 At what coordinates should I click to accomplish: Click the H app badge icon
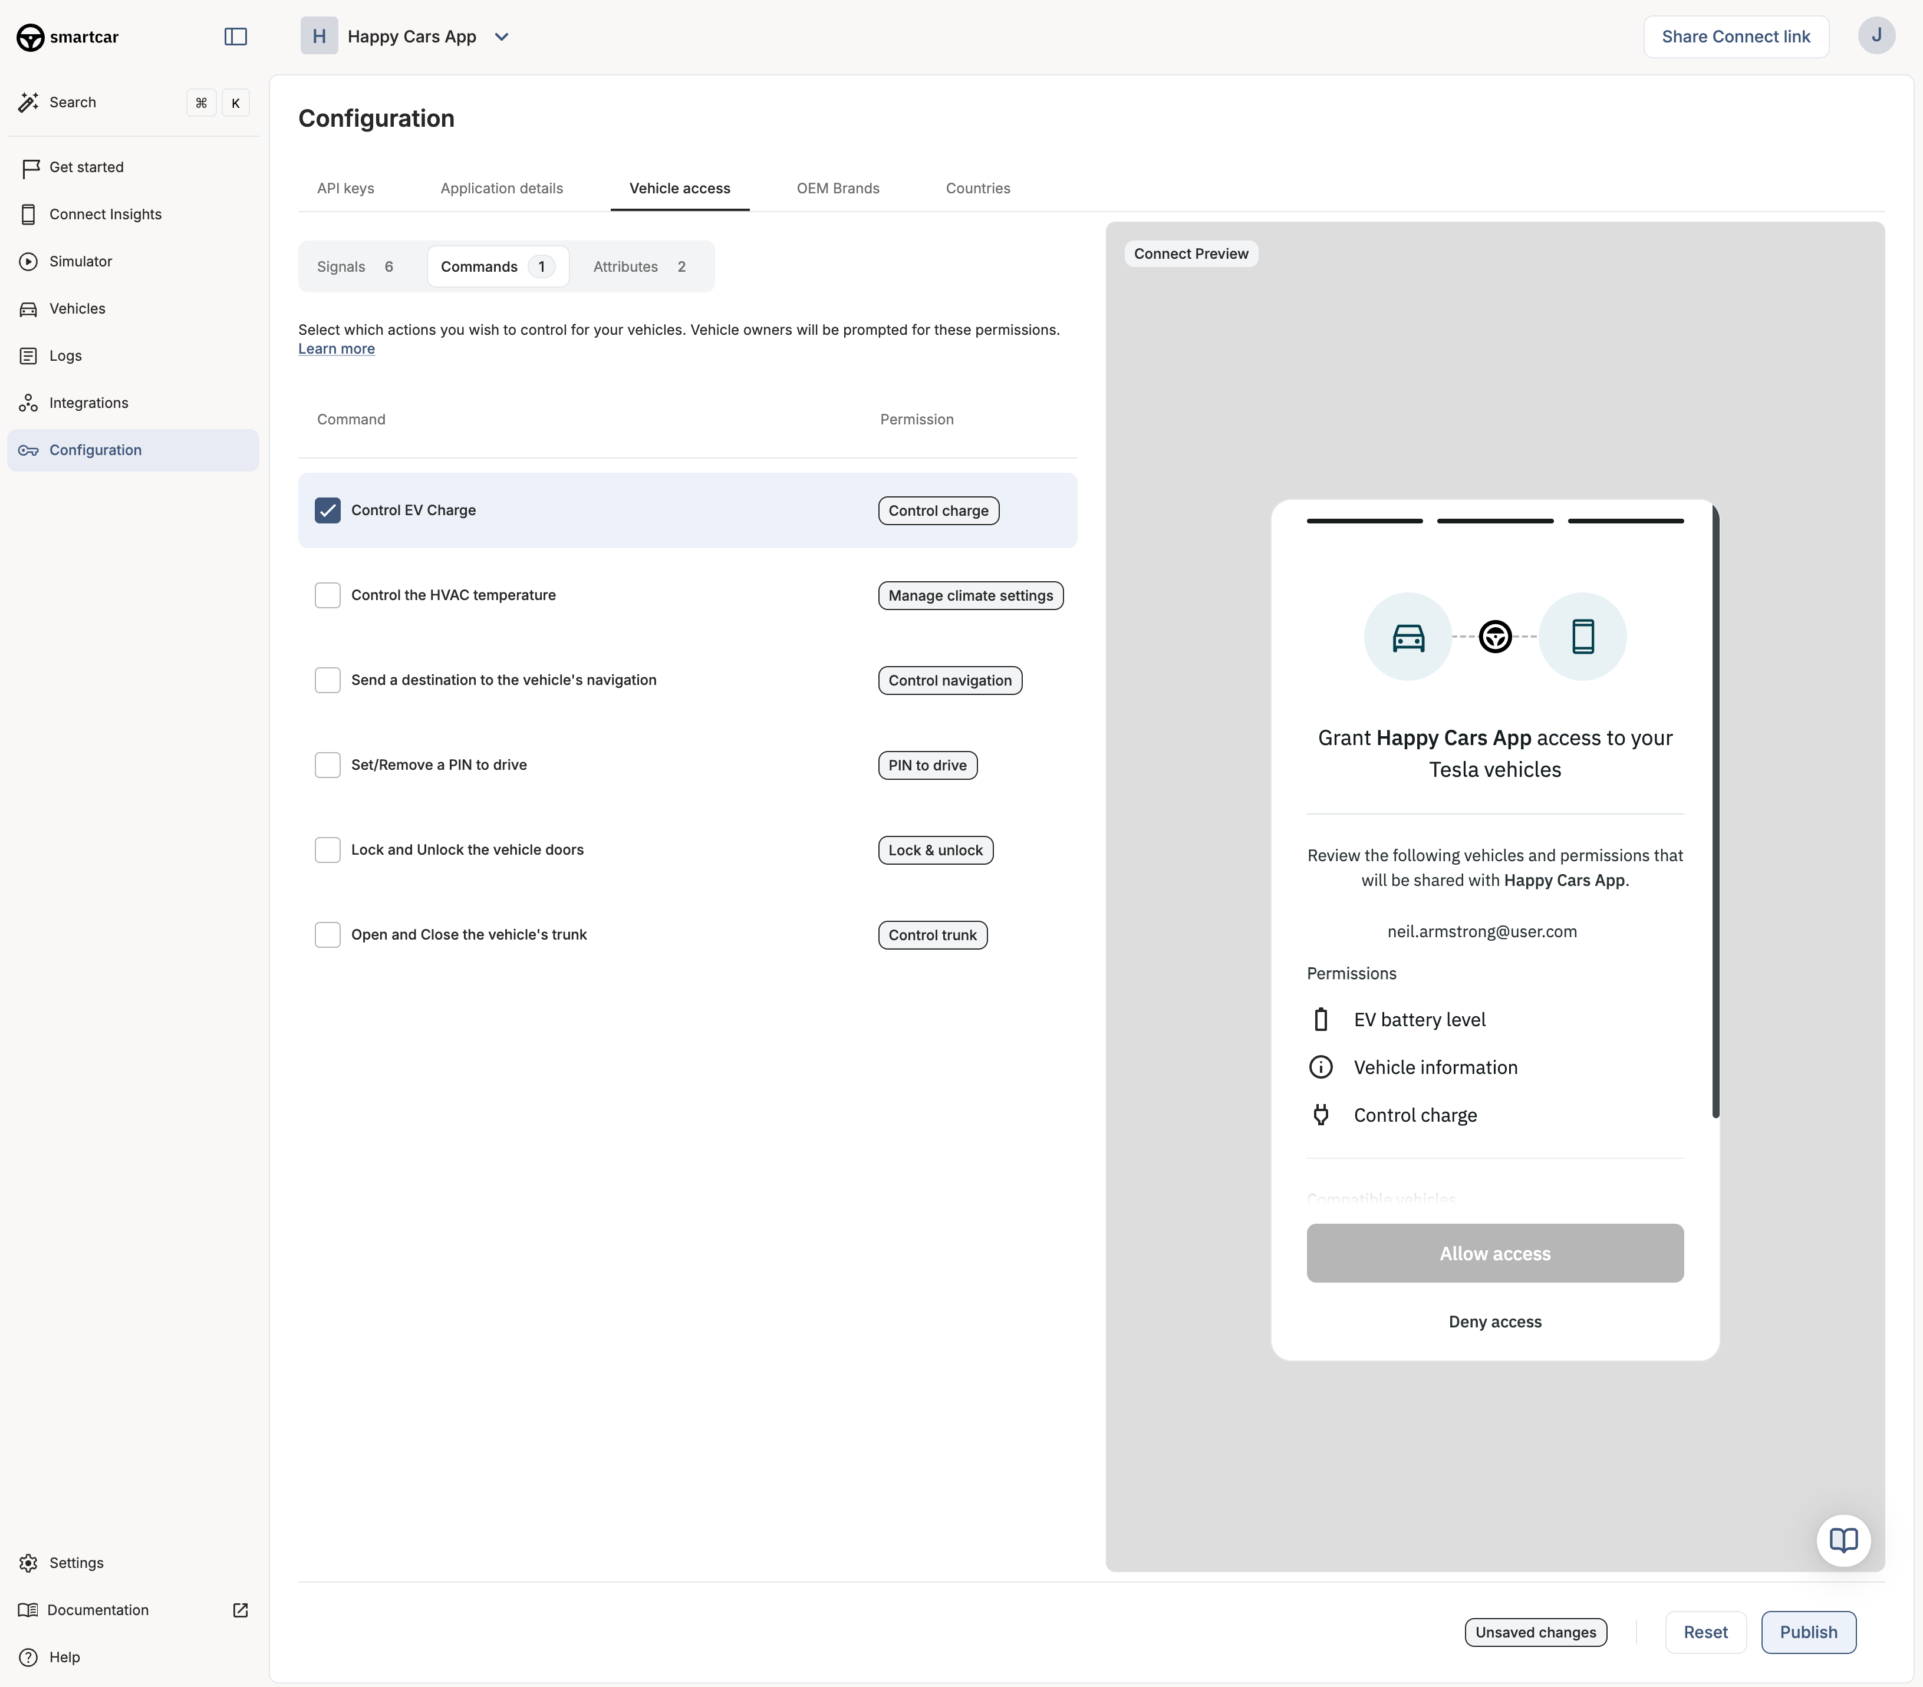(x=319, y=36)
